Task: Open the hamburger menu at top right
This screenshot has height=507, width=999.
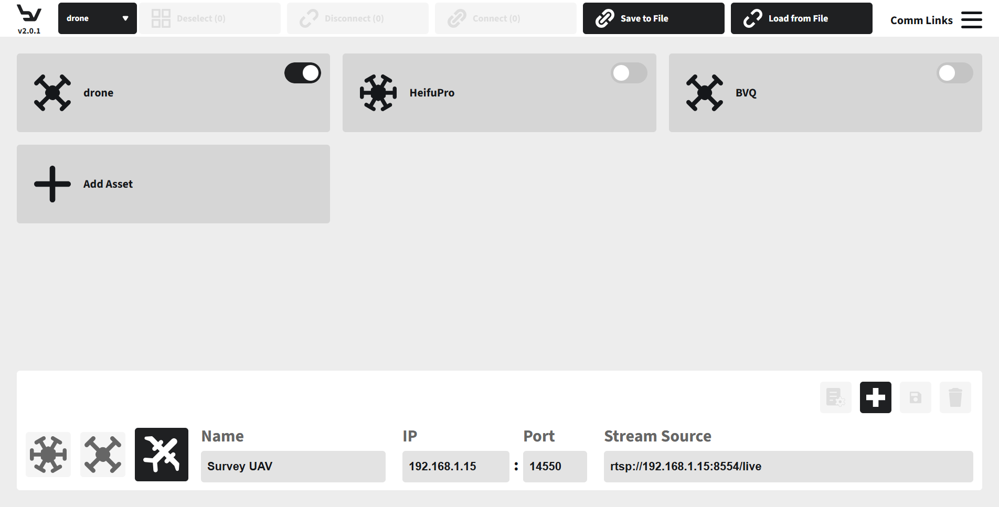Action: click(x=972, y=19)
